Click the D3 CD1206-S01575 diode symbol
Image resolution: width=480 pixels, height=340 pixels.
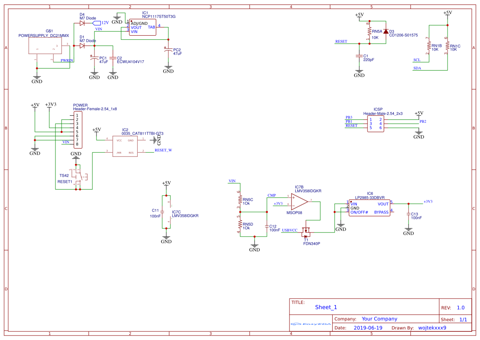[386, 32]
